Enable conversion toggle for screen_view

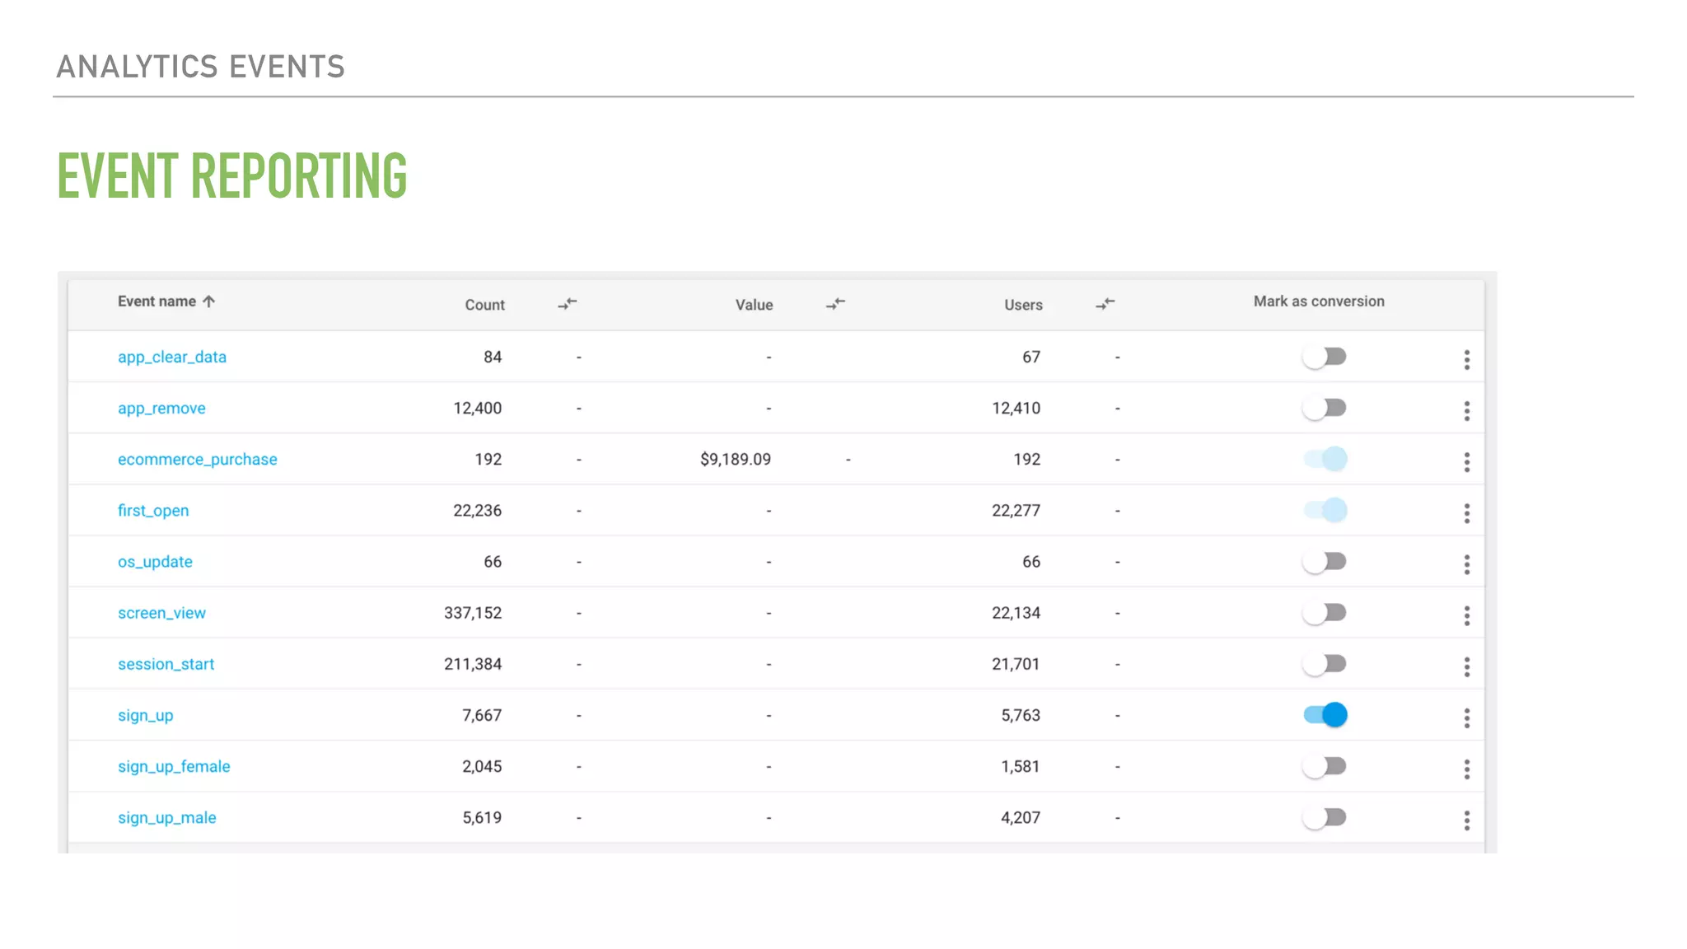pyautogui.click(x=1325, y=613)
